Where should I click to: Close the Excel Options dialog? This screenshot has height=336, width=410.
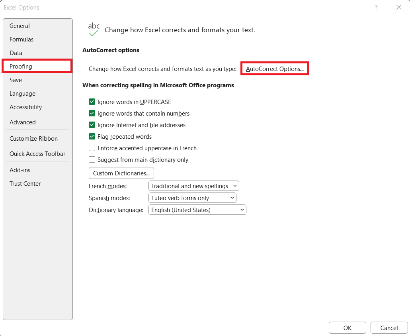tap(399, 7)
